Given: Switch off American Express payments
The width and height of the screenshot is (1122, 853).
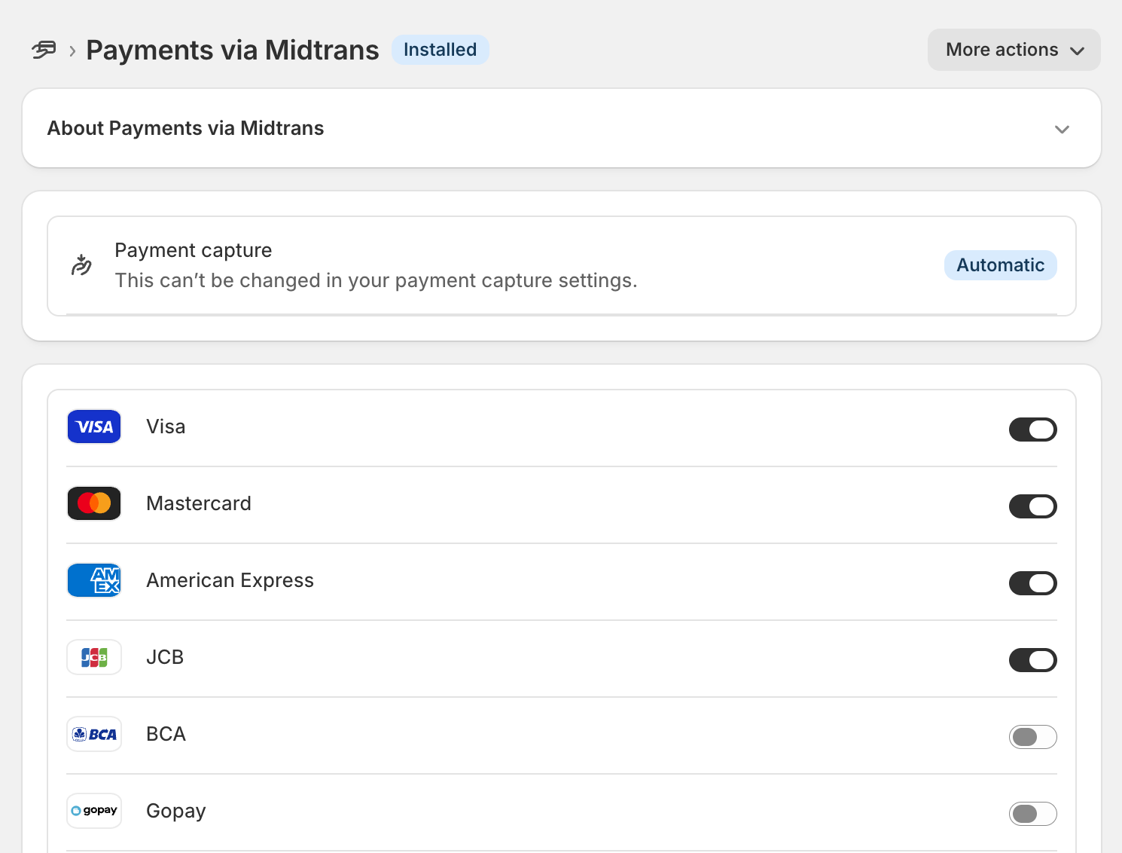Looking at the screenshot, I should click(x=1032, y=583).
